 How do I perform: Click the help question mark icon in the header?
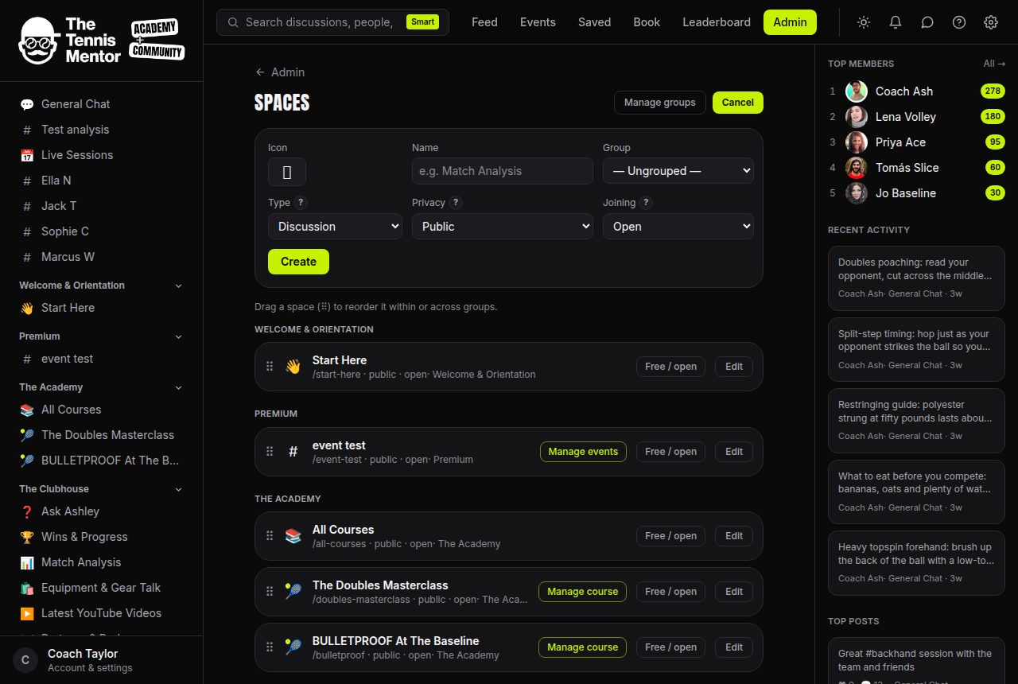pos(959,22)
